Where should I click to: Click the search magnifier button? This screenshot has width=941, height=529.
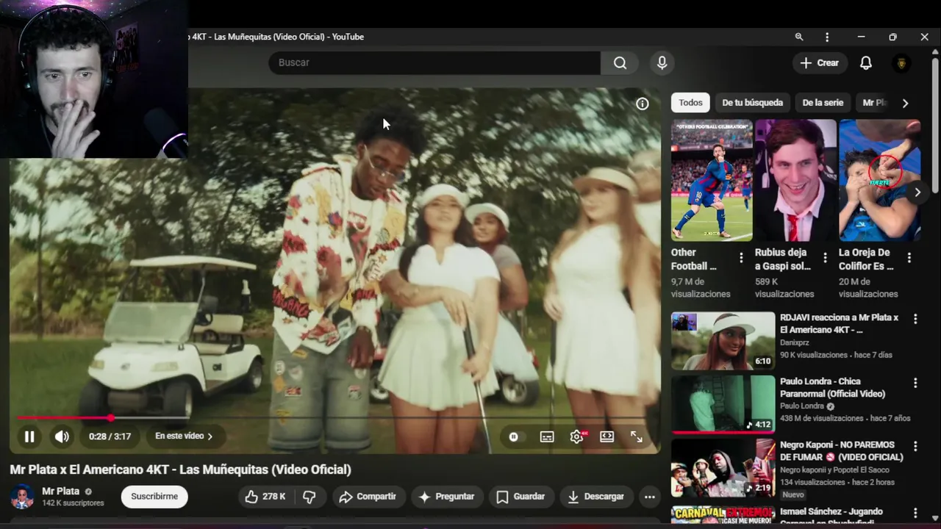620,62
